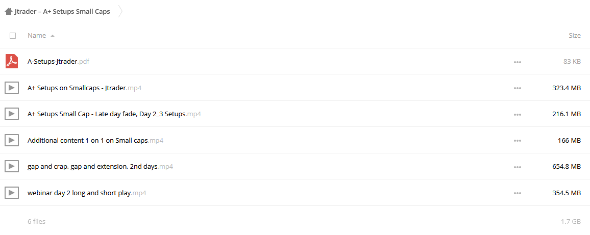Open the PDF icon for A-Setups-Jtrader
Viewport: 590px width, 235px height.
click(12, 61)
